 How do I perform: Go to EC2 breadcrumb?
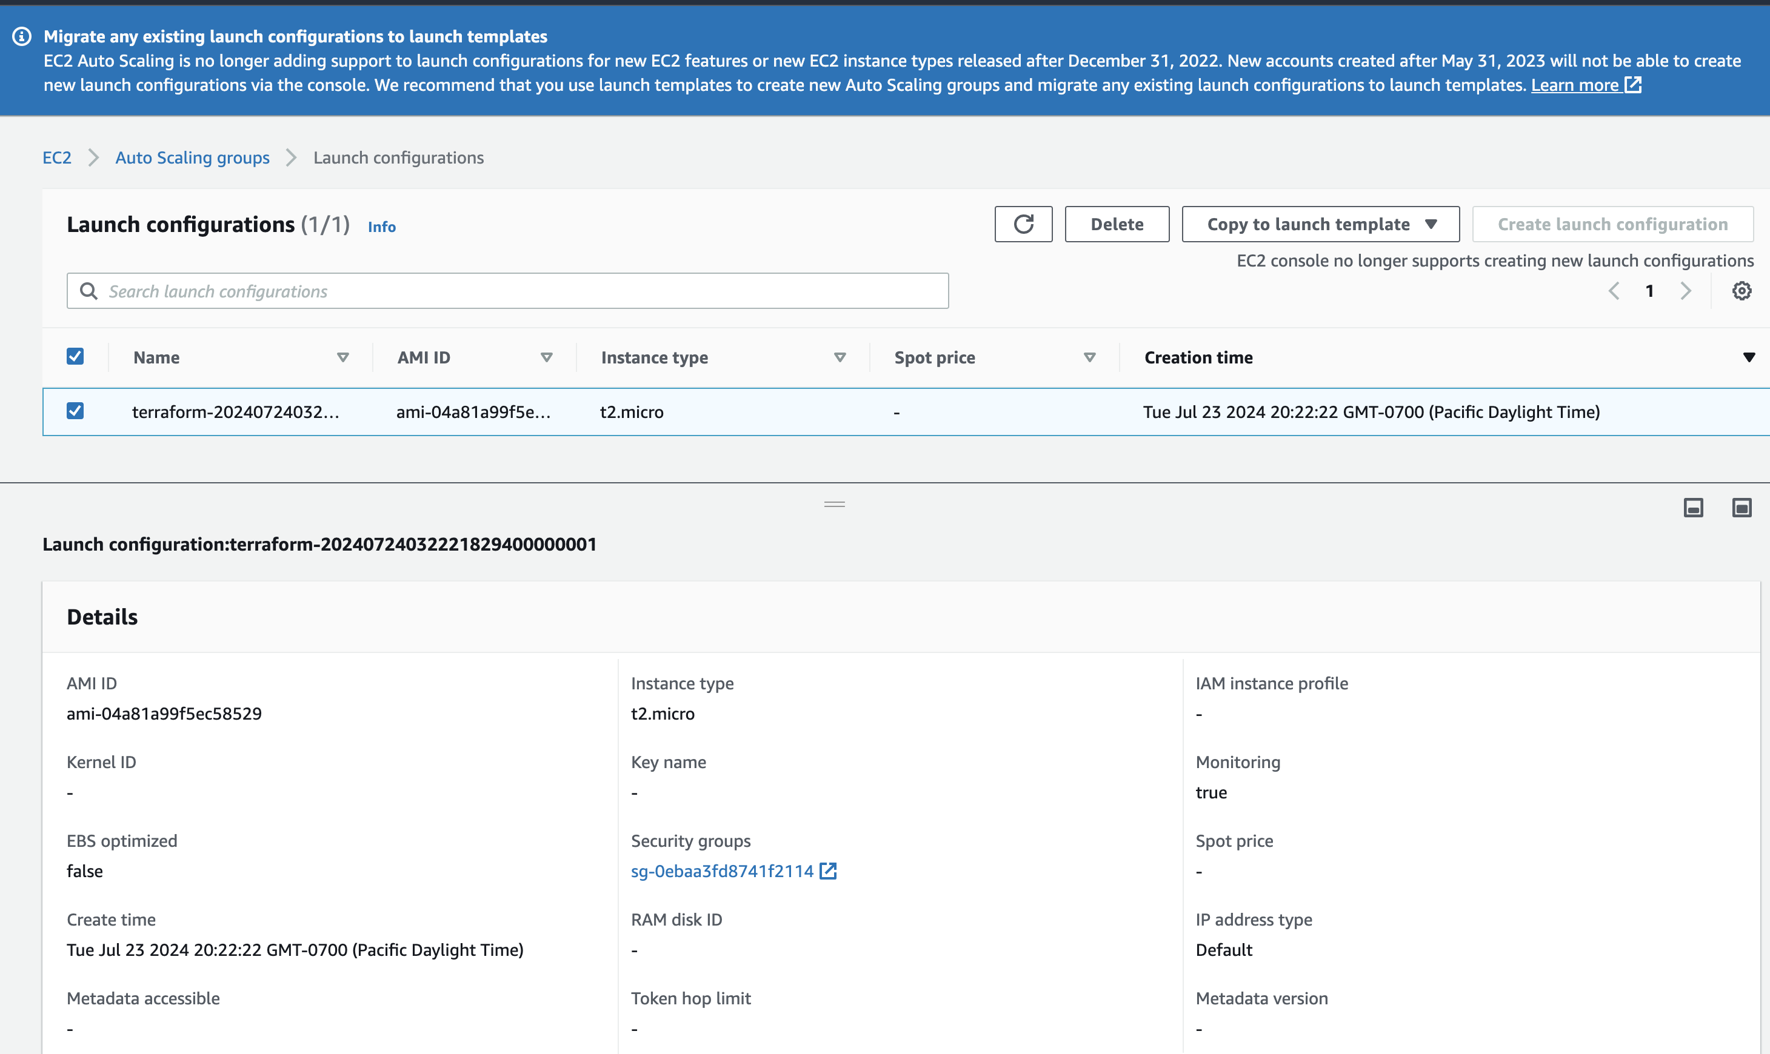[57, 157]
